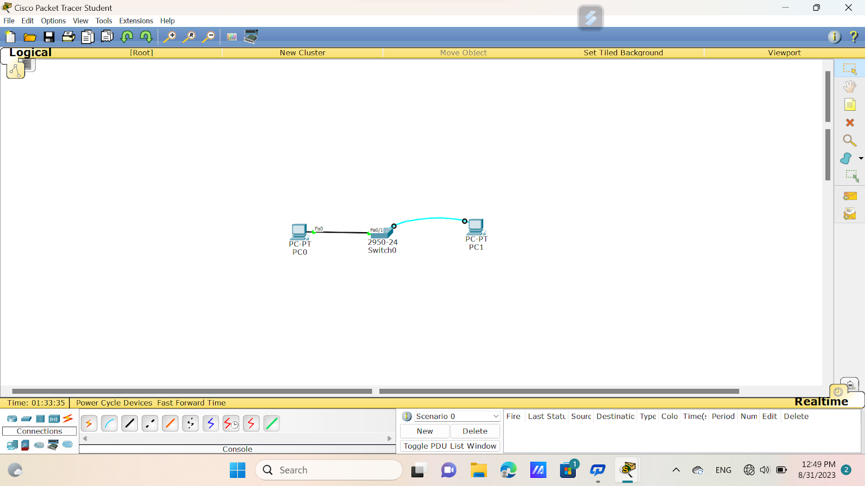865x486 pixels.
Task: Select the dashed Copper Cross-Over cable
Action: pyautogui.click(x=150, y=423)
